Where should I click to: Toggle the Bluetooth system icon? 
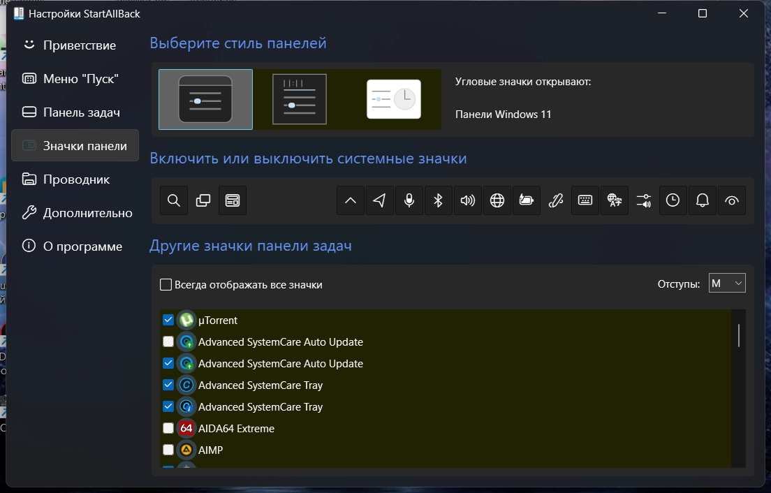pos(439,201)
